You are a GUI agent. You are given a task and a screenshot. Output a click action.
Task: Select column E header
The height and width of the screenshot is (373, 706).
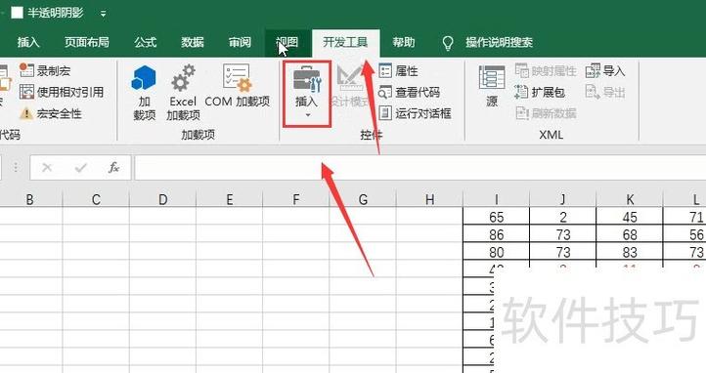229,199
